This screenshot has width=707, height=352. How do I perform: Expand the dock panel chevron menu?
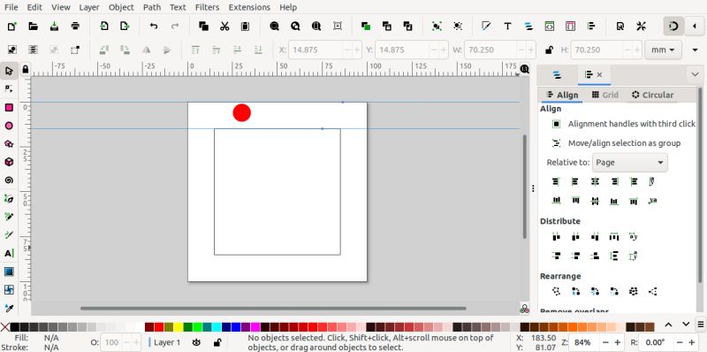tap(695, 74)
